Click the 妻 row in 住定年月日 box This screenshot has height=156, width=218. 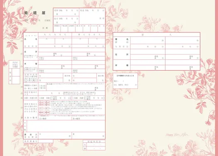coord(94,149)
